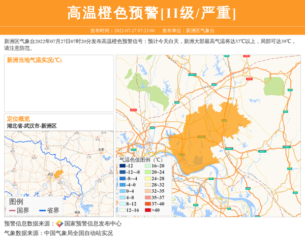Click the 高温橙色预警 title banner
Screen dimensions: 305x239
pyautogui.click(x=152, y=13)
